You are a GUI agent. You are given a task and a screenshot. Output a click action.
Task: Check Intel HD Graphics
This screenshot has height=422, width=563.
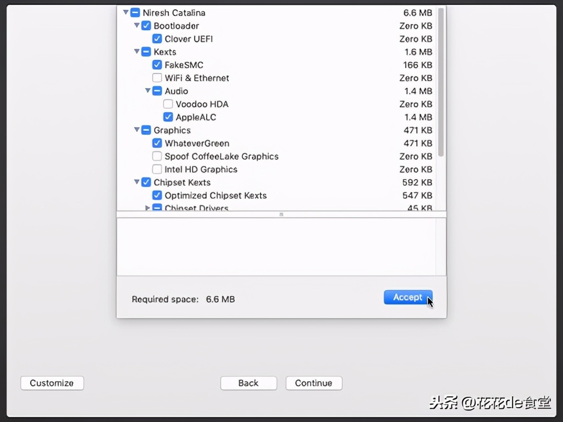click(x=157, y=169)
